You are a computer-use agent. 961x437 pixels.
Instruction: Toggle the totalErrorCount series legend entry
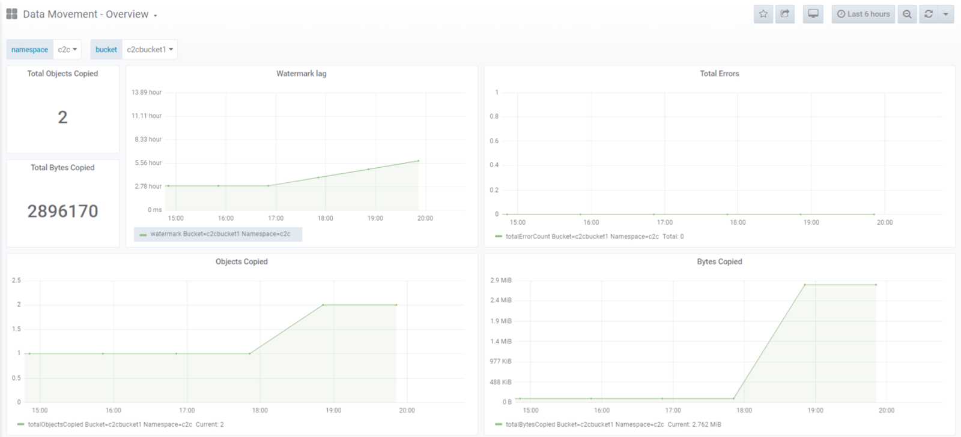point(581,237)
